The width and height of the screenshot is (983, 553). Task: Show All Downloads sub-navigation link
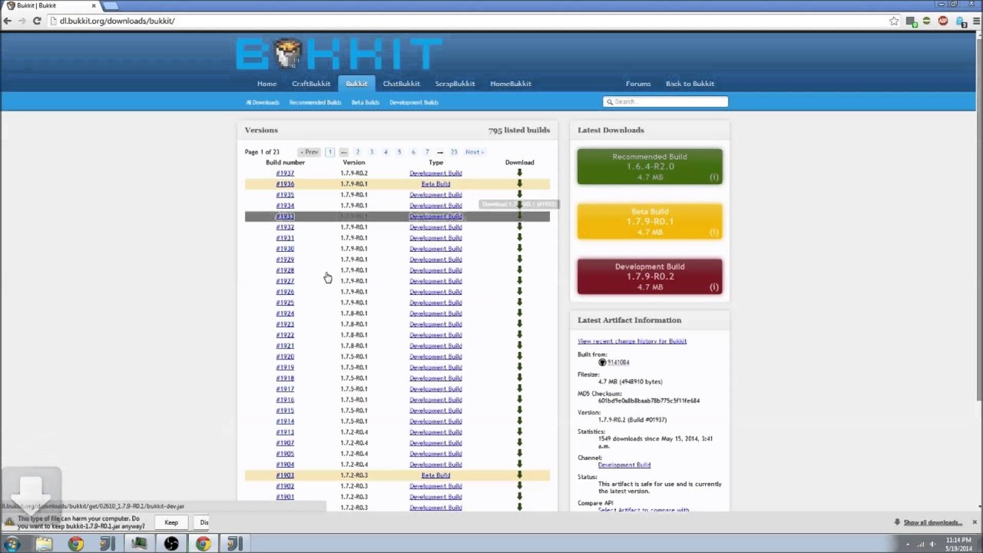pos(263,102)
